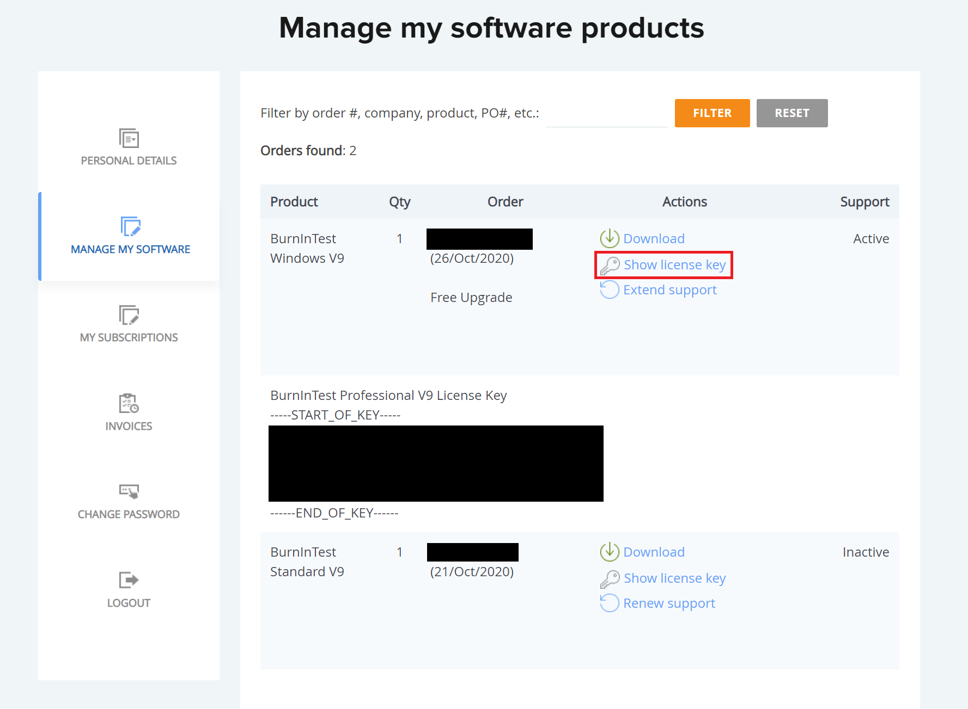
Task: Click the Manage My Software sidebar icon
Action: [130, 226]
